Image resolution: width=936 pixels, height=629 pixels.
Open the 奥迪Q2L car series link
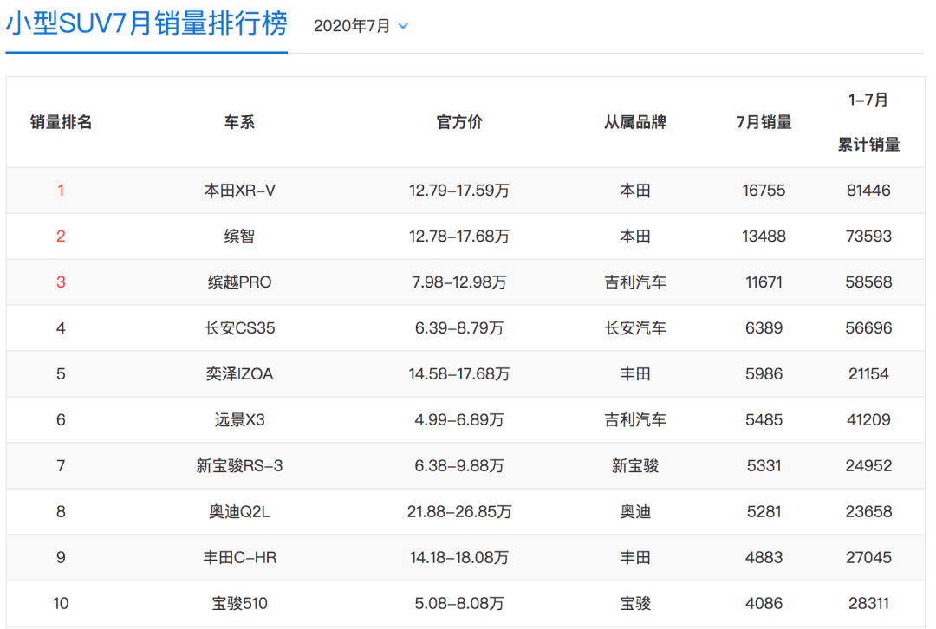(x=239, y=511)
